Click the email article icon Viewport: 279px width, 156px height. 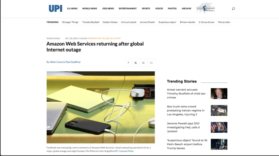151,63
